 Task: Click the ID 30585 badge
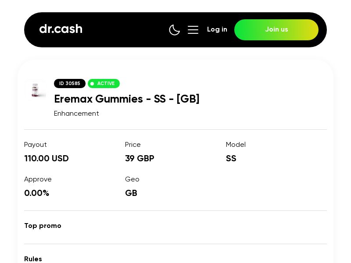(69, 83)
